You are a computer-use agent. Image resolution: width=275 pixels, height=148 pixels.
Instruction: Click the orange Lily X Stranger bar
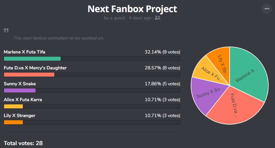(x=13, y=122)
